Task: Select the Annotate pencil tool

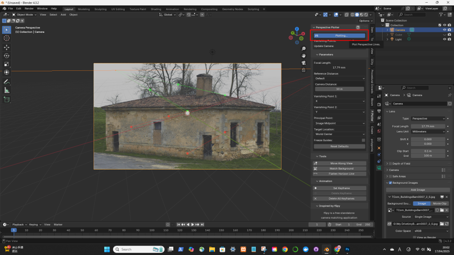Action: coord(7,82)
